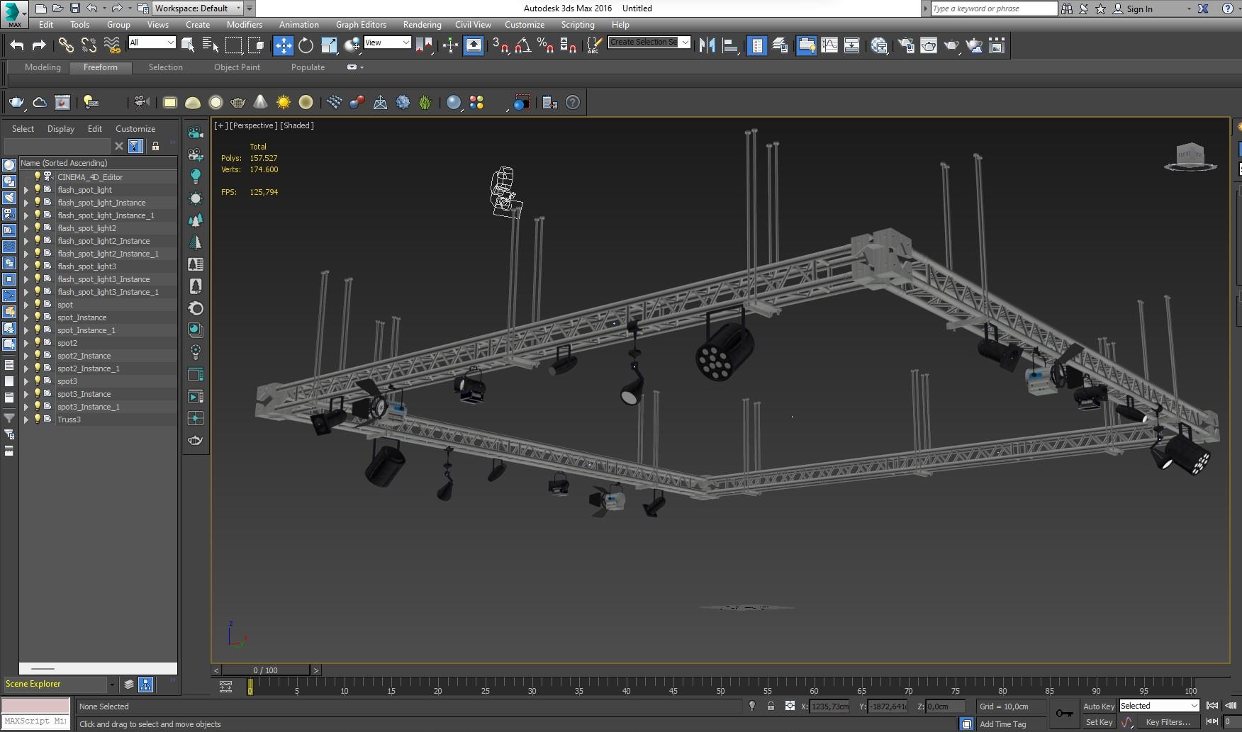Open the selection filter All dropdown

(x=151, y=43)
